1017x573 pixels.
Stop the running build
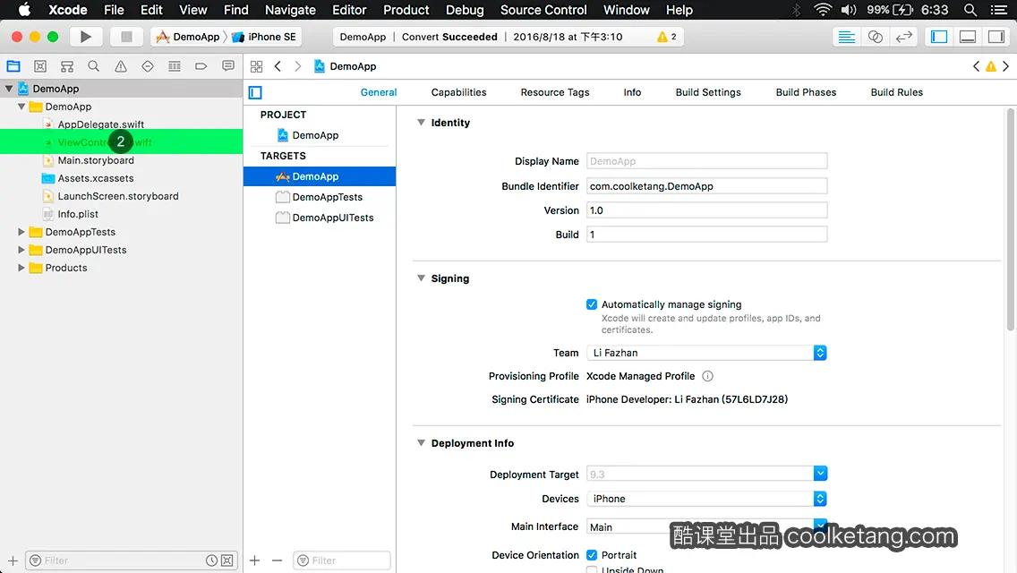126,37
